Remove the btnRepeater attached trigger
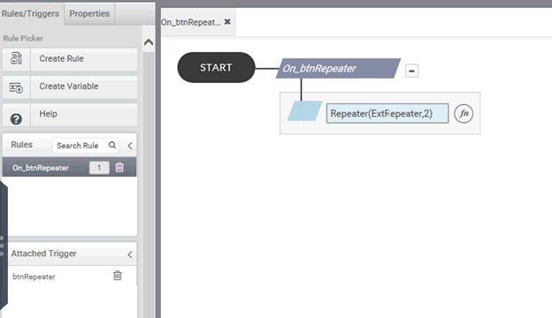The height and width of the screenshot is (318, 552). click(x=118, y=276)
